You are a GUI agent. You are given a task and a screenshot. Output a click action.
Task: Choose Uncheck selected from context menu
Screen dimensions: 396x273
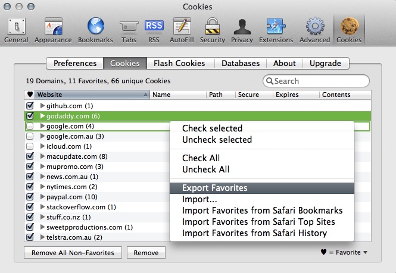[262, 140]
